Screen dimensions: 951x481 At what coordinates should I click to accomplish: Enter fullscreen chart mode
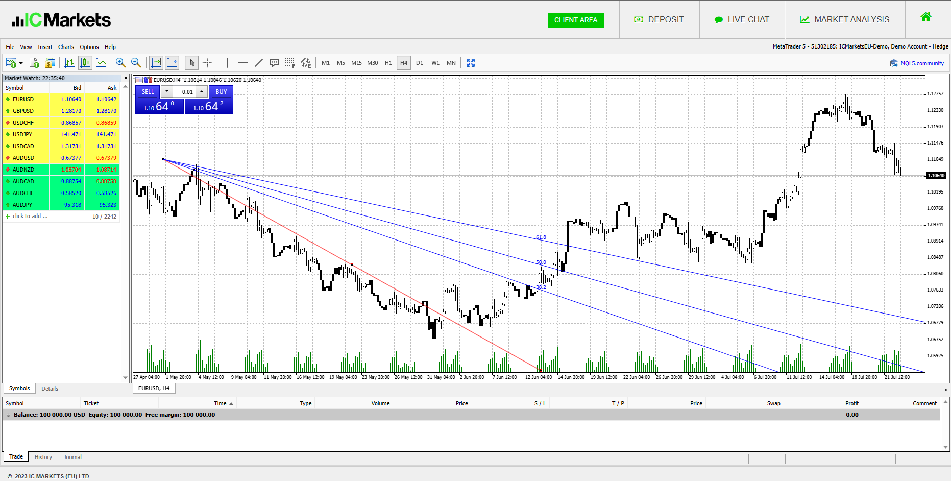471,63
